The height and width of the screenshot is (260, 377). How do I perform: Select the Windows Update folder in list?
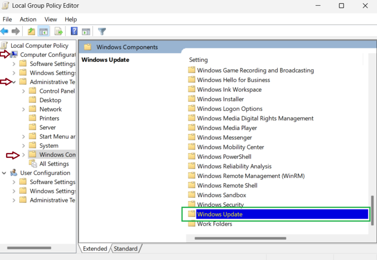point(220,214)
